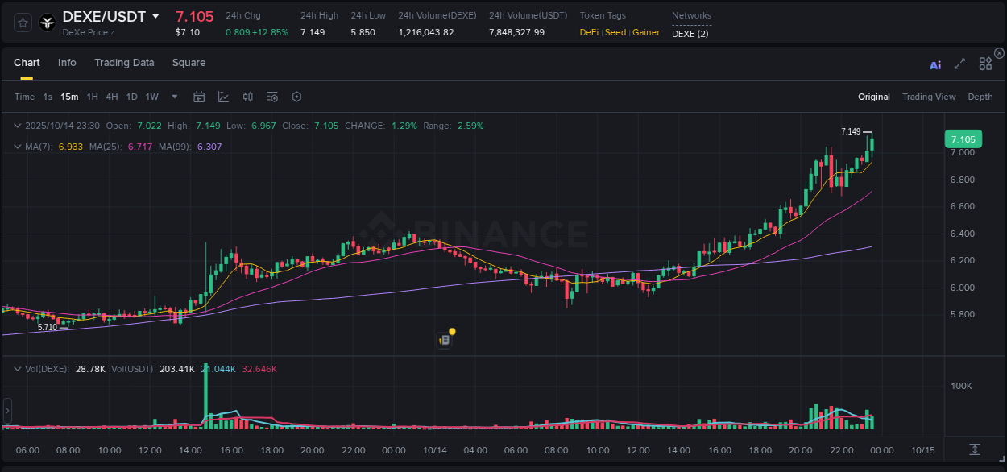This screenshot has height=472, width=1007.
Task: Expand the chart with the fullscreen arrow icon
Action: click(x=959, y=64)
